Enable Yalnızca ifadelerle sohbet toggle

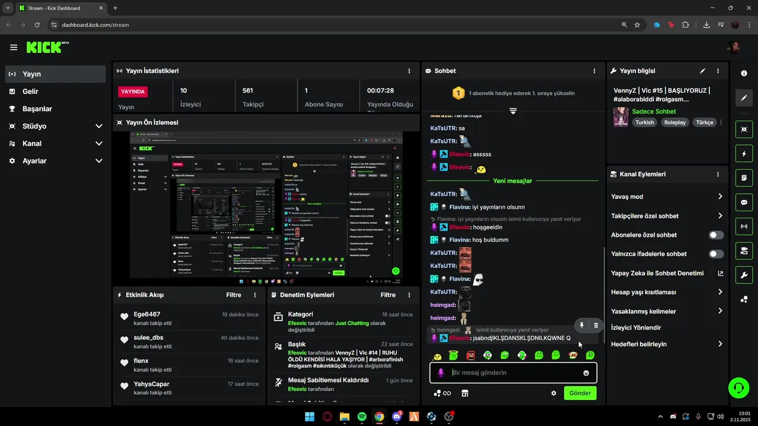click(716, 254)
